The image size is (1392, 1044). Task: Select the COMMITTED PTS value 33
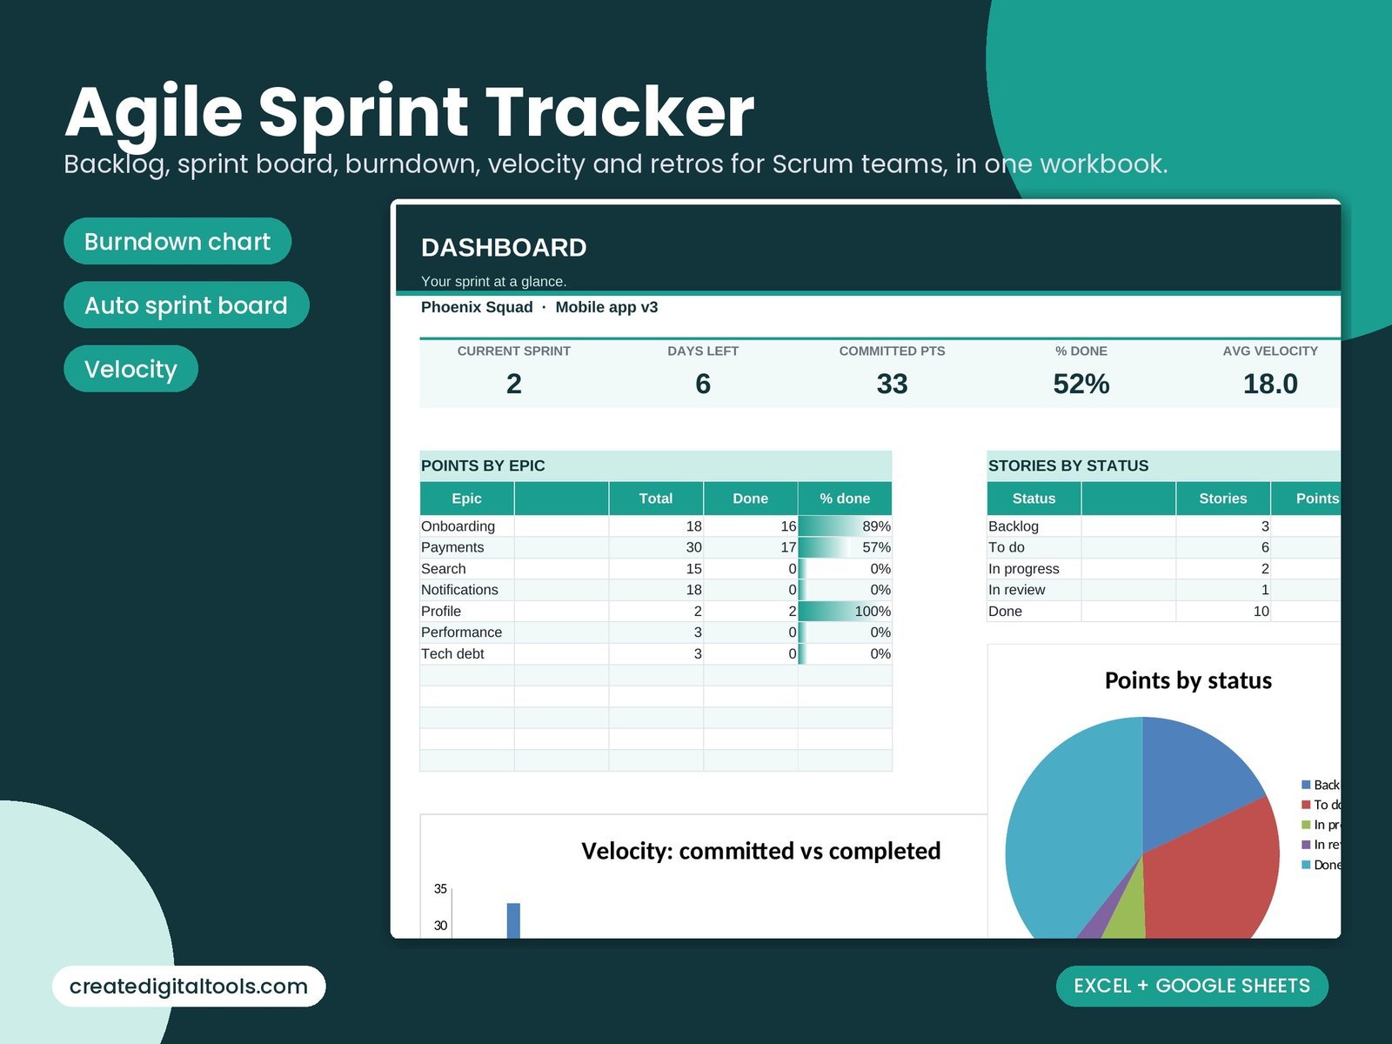[x=892, y=384]
